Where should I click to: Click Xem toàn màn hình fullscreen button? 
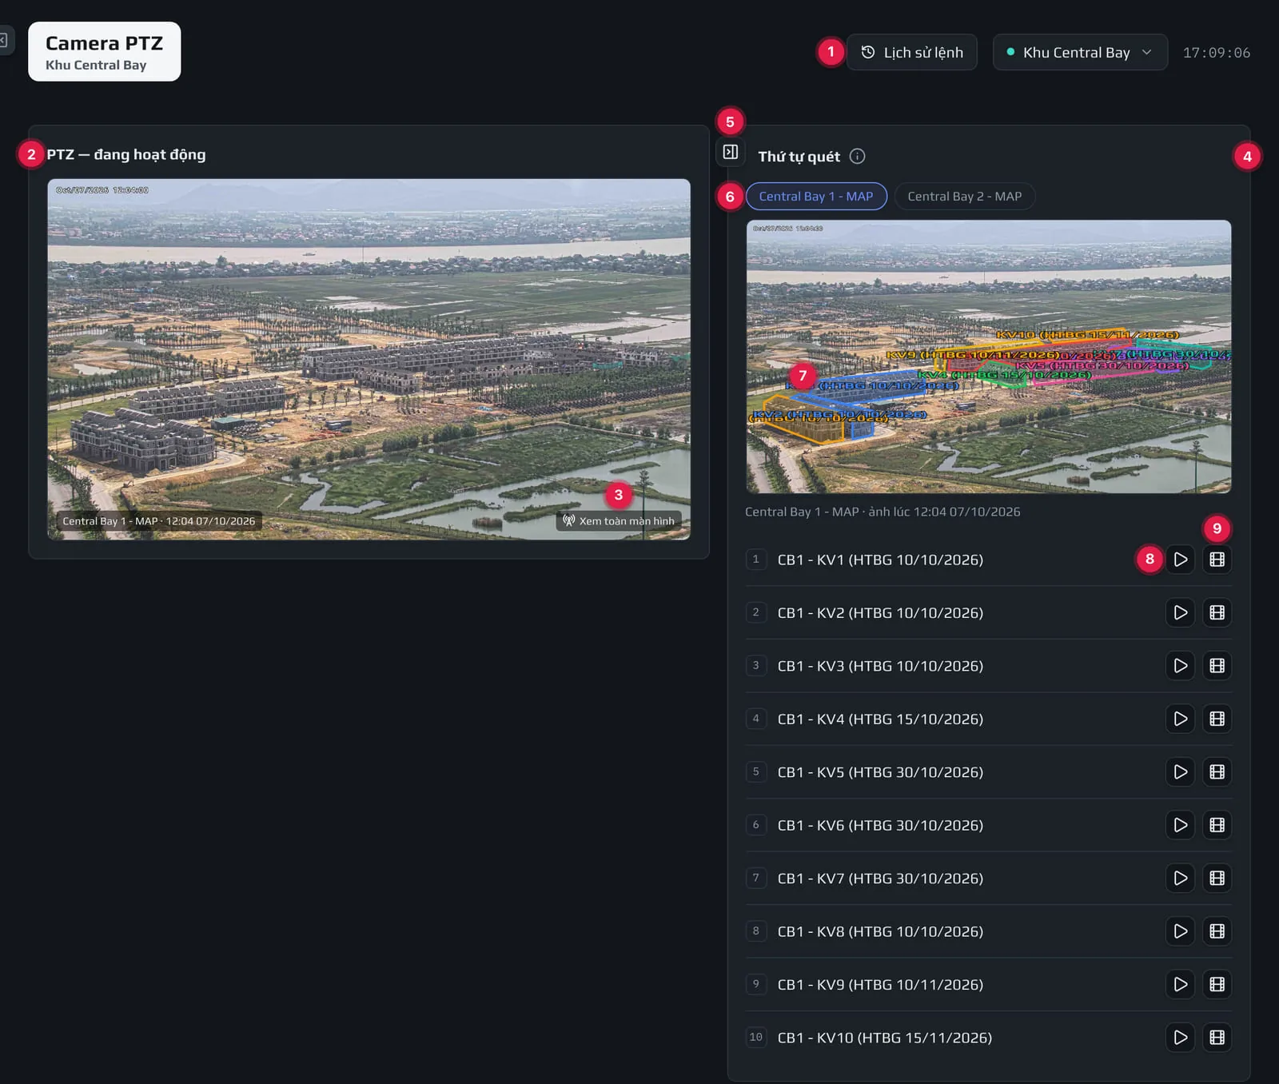619,520
